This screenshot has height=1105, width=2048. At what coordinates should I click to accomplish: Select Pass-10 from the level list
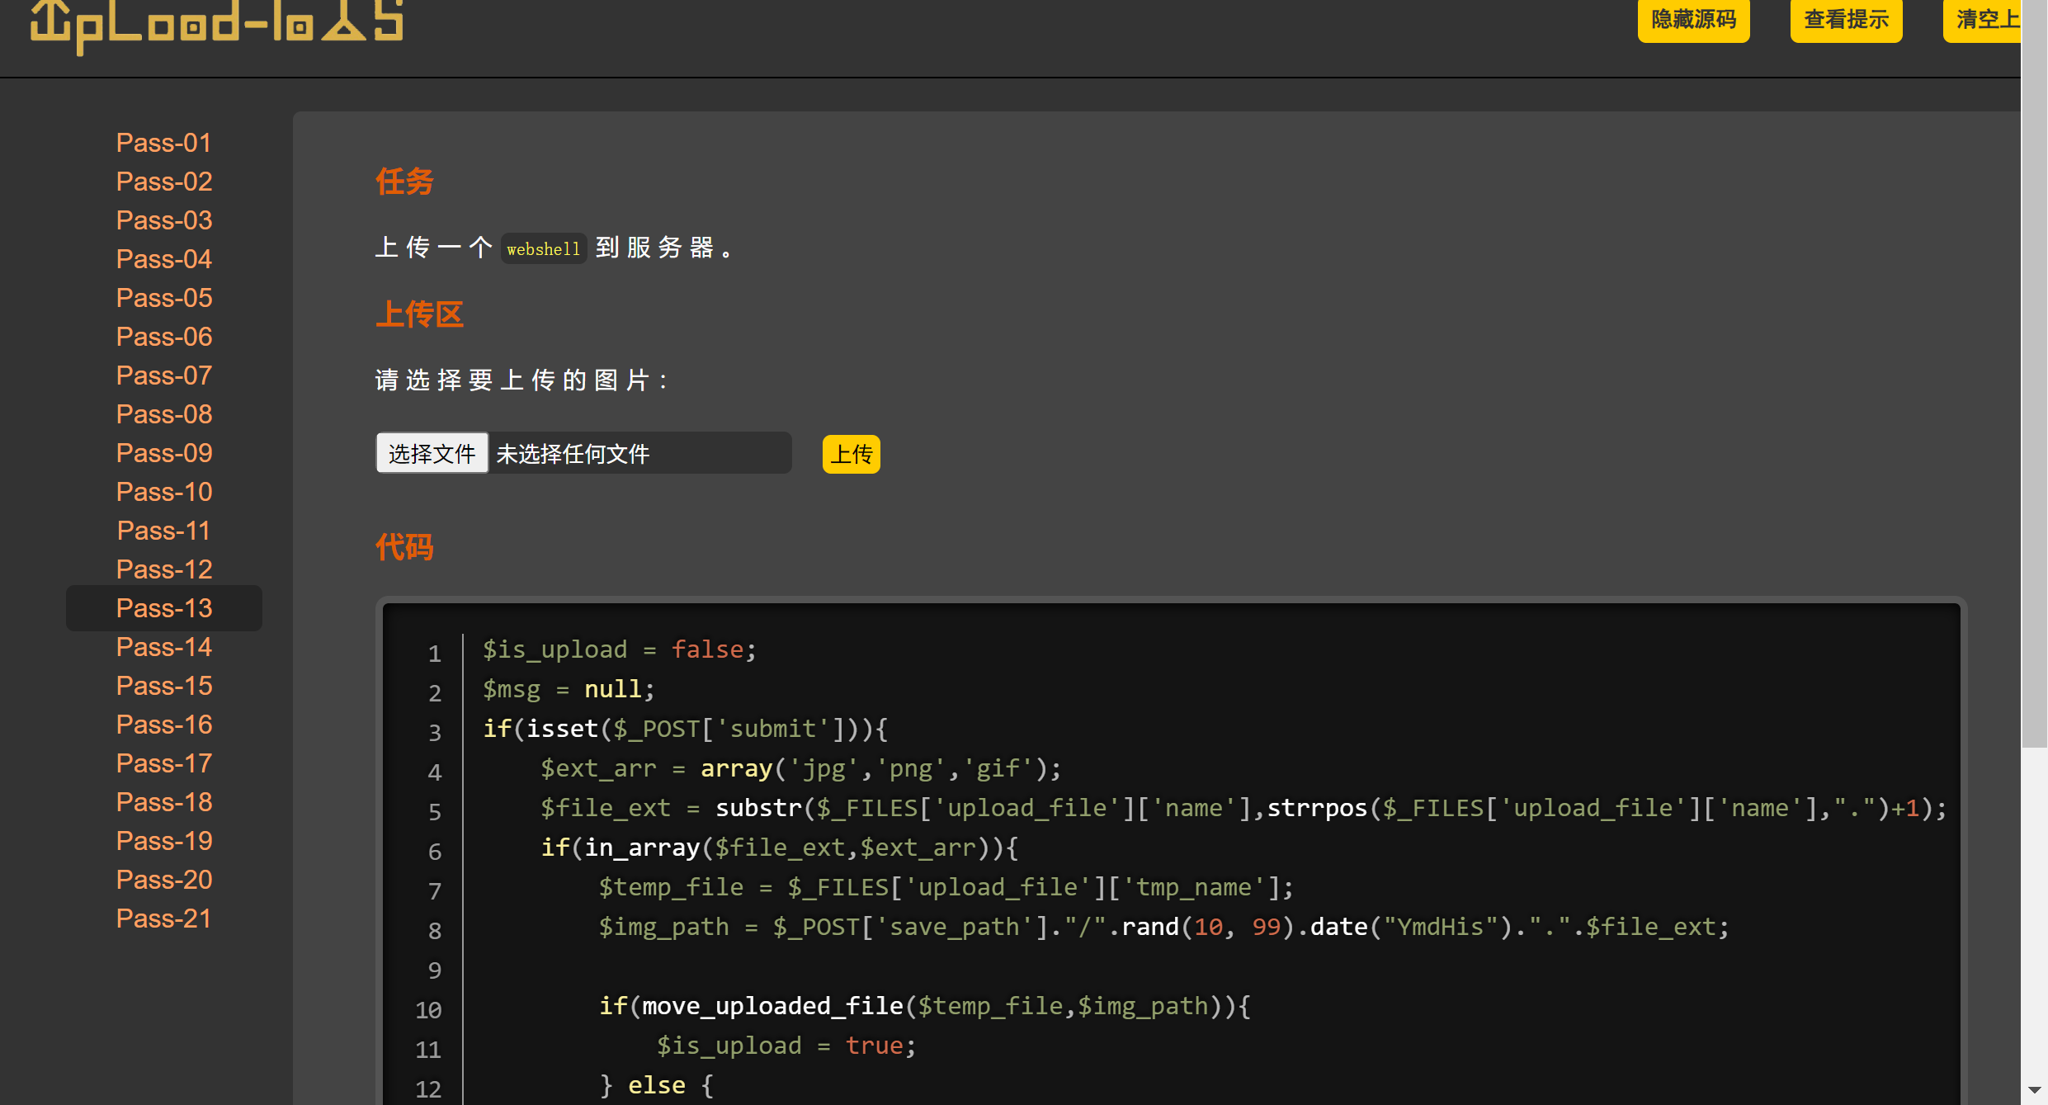pyautogui.click(x=164, y=492)
